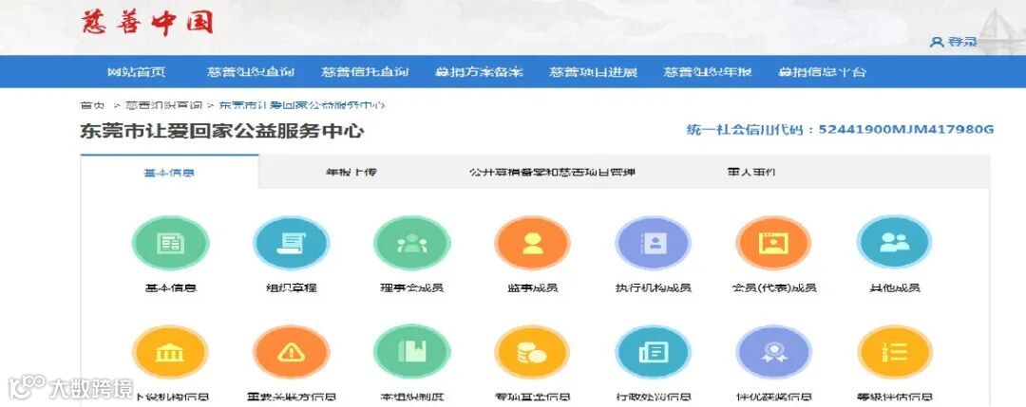Open the 执行机构成员 contact book icon
This screenshot has width=1026, height=407.
[x=653, y=243]
